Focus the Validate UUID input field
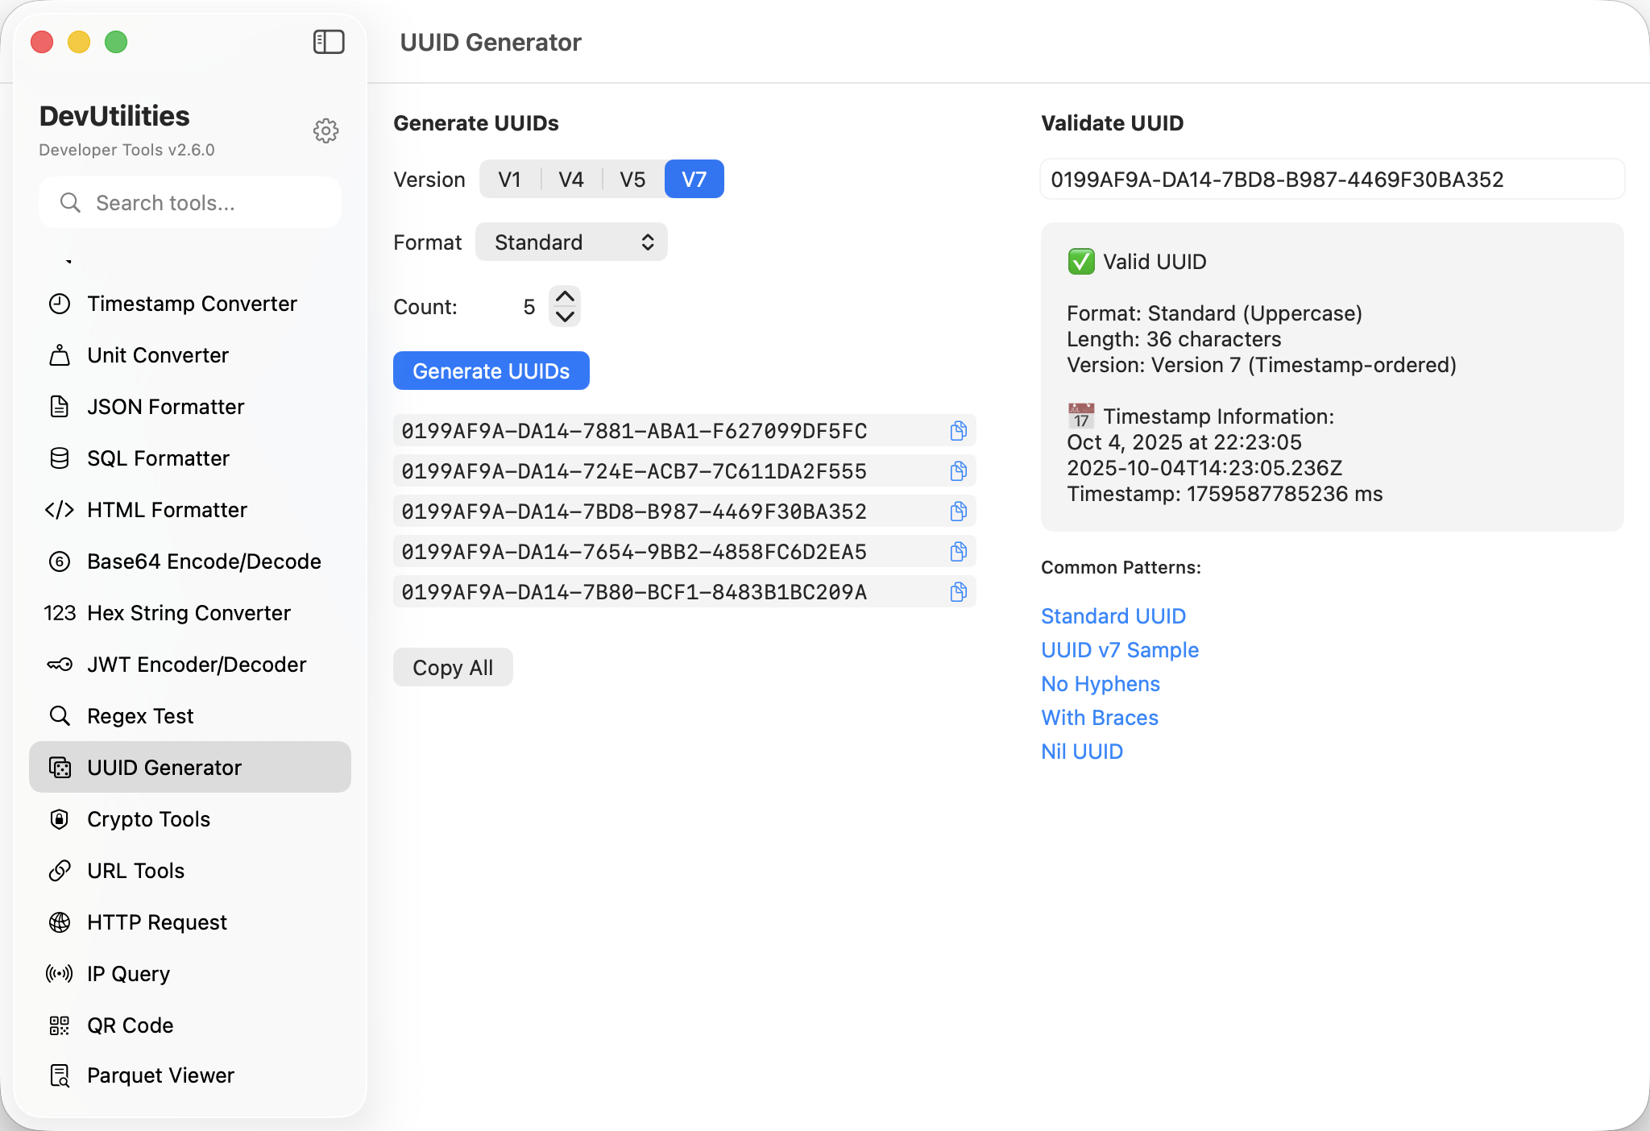Screen dimensions: 1650x1131 point(1332,179)
